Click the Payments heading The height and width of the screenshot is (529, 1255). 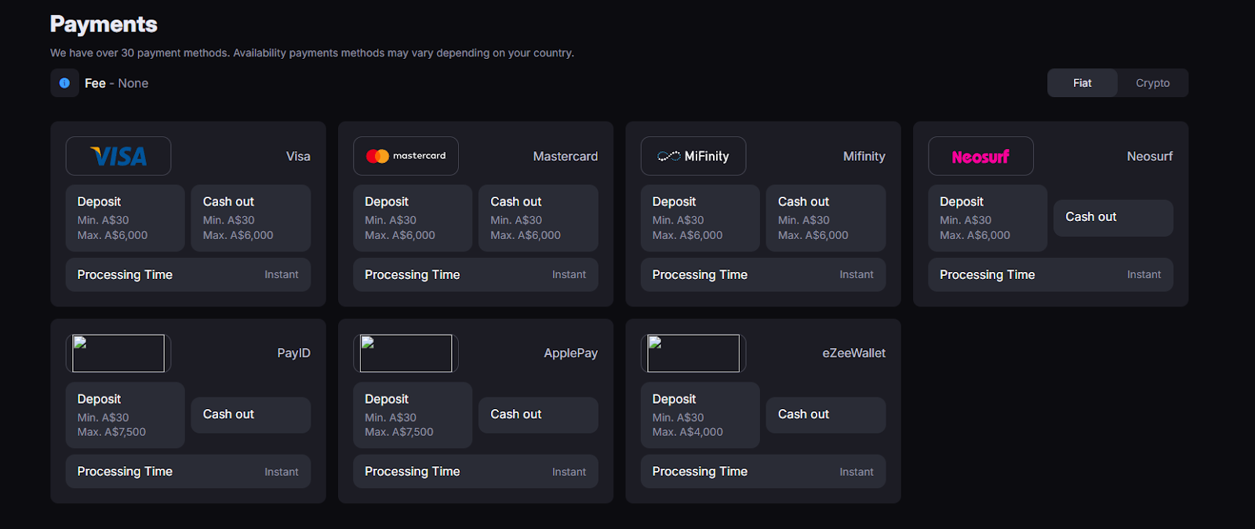click(104, 25)
